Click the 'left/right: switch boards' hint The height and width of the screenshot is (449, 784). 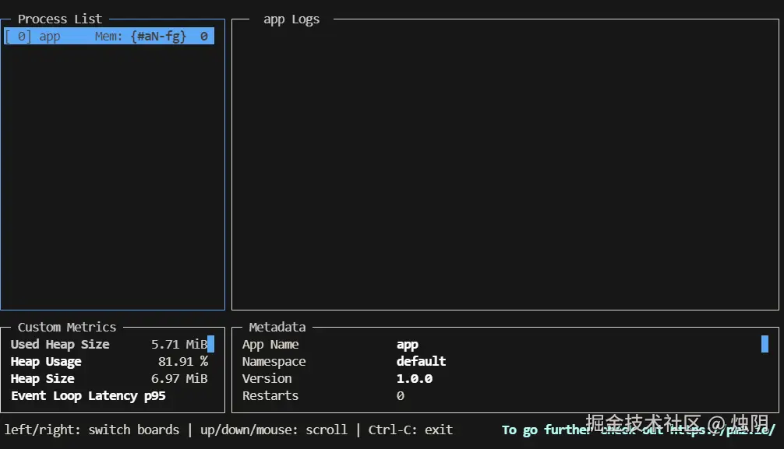coord(92,430)
